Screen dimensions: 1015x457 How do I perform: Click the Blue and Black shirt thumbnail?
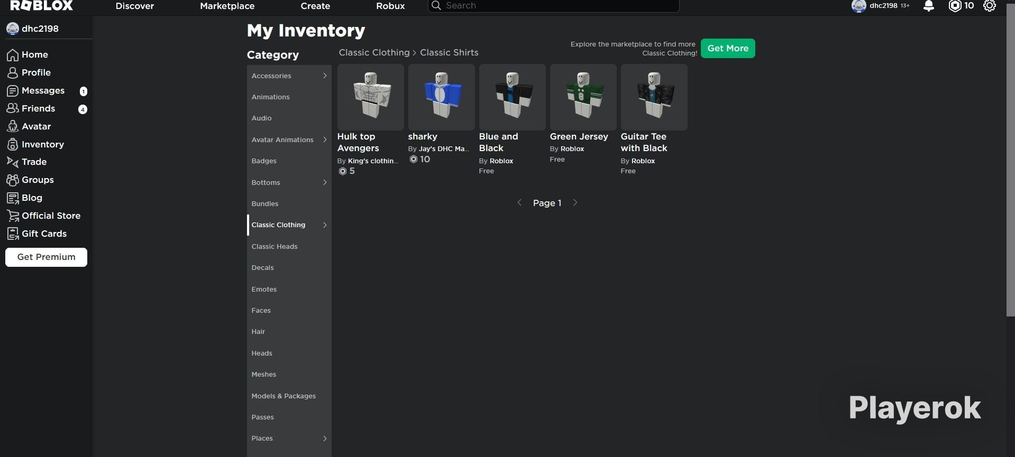point(513,97)
